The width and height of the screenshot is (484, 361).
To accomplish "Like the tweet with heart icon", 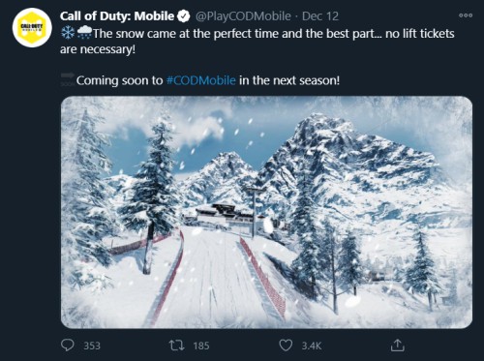I will point(286,346).
